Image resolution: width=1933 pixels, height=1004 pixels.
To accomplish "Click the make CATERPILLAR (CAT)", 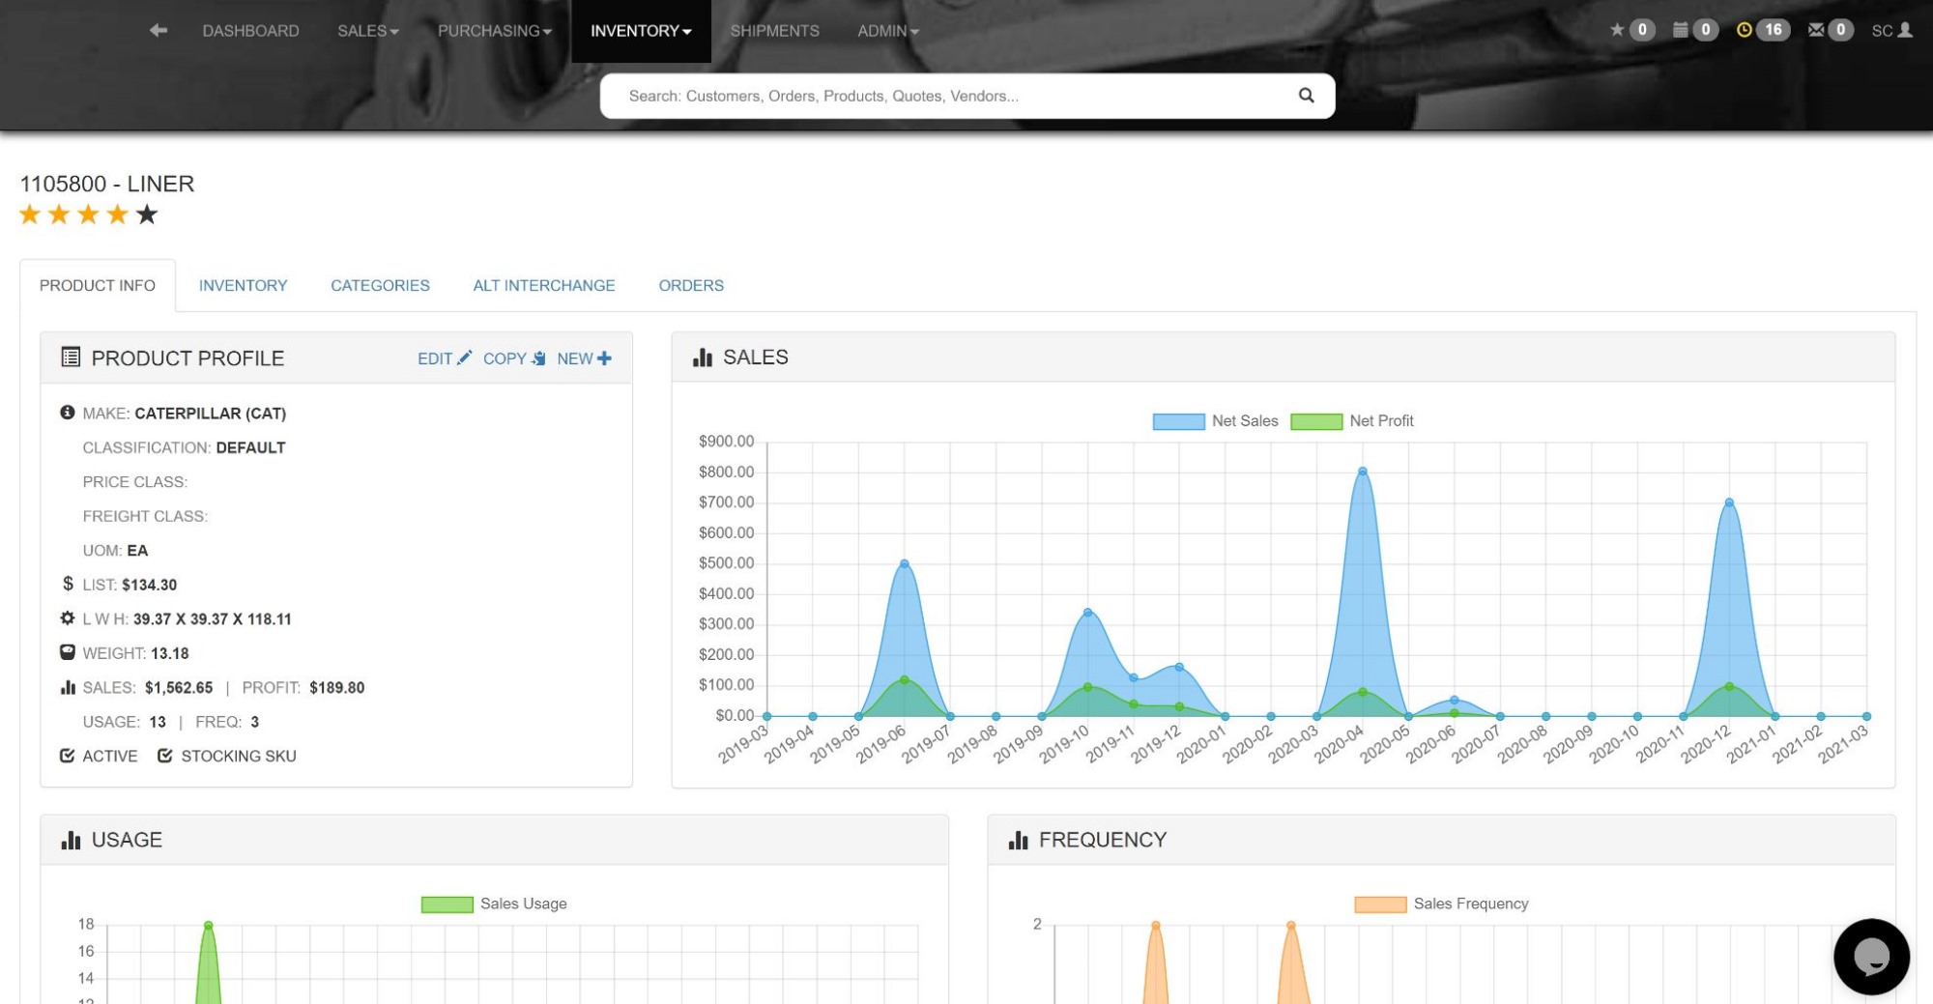I will (211, 414).
